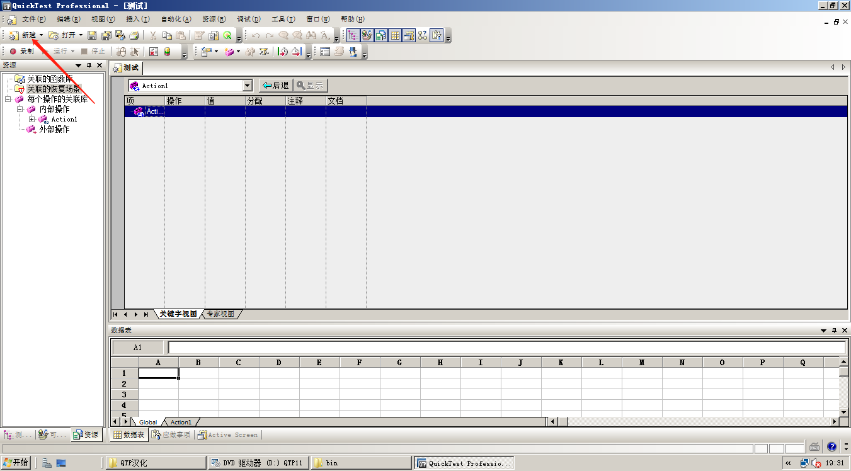
Task: Click data table vertical scrollbar up arrow
Action: point(844,362)
